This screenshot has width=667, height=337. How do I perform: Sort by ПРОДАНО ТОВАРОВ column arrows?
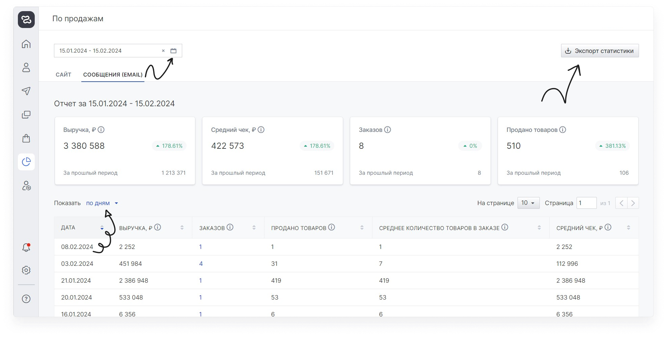coord(362,228)
